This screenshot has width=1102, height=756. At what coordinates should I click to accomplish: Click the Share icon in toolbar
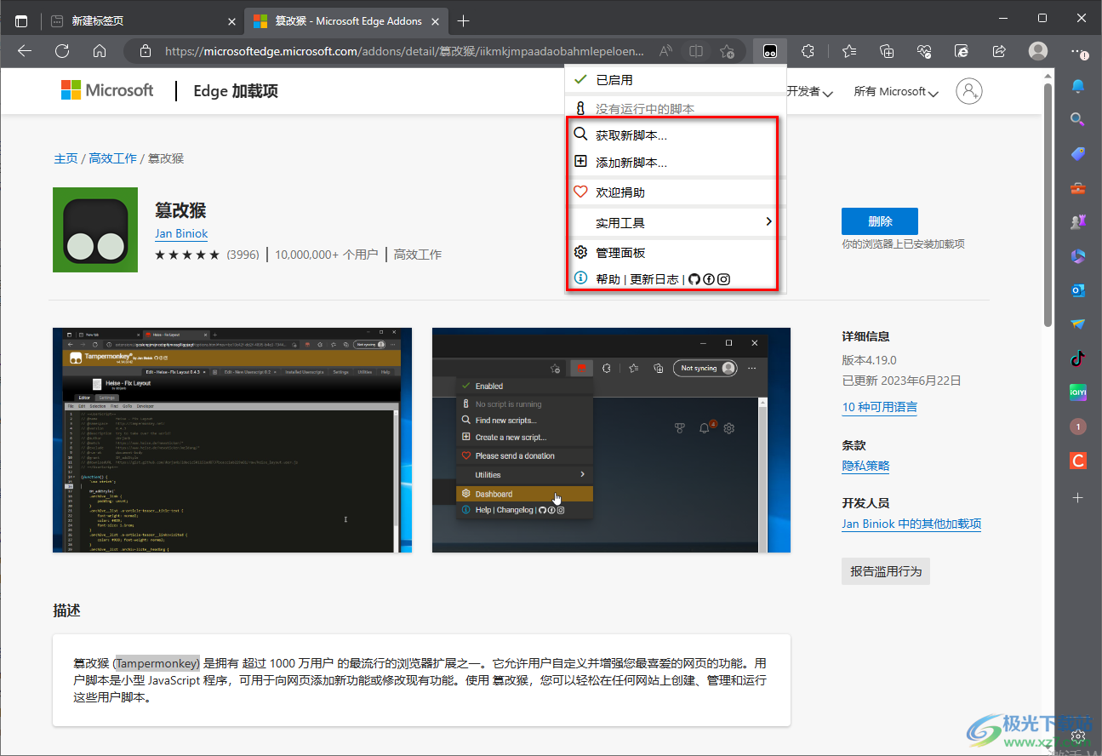(x=999, y=51)
